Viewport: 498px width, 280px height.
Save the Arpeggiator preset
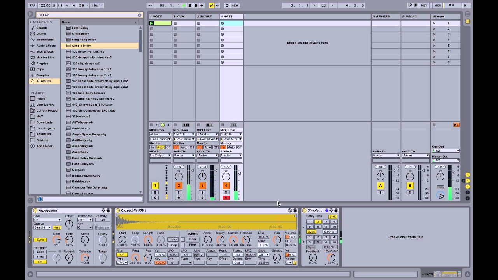109,210
